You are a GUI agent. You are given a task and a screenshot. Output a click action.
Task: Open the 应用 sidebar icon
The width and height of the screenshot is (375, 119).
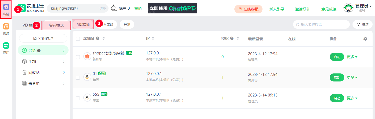click(6, 48)
